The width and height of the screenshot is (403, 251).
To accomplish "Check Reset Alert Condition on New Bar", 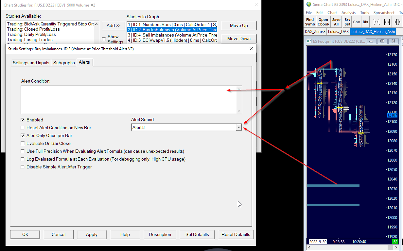I will coord(23,128).
